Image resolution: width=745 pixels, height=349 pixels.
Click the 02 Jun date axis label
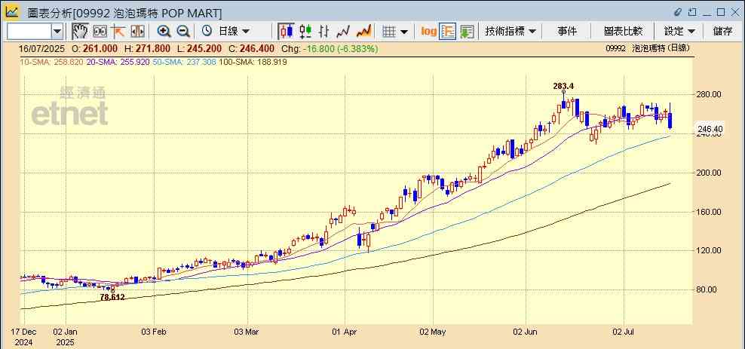(525, 332)
